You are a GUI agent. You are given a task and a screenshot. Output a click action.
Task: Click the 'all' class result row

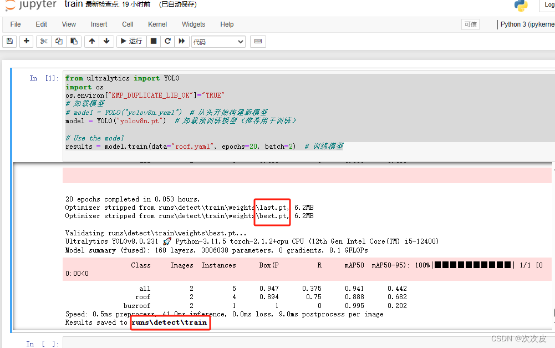click(x=273, y=289)
